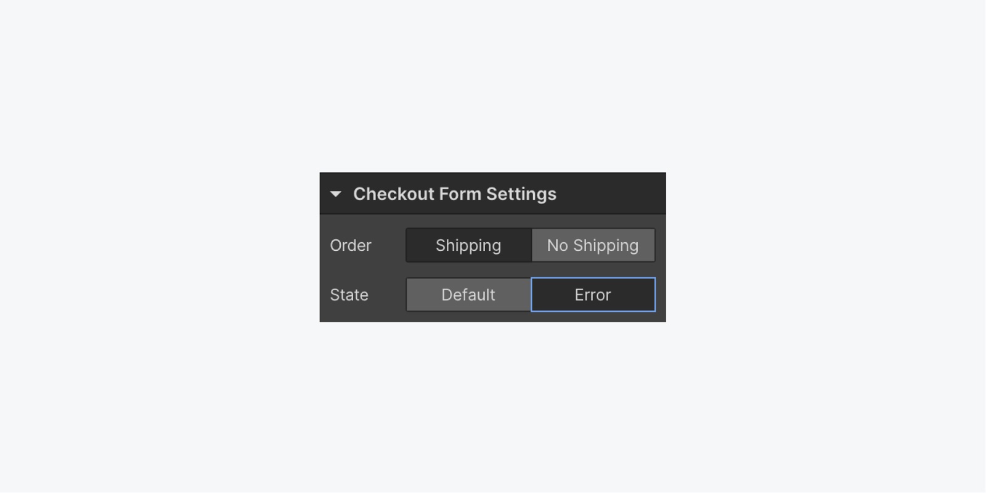Show the Error checkout form state
Image resolution: width=986 pixels, height=493 pixels.
tap(593, 295)
